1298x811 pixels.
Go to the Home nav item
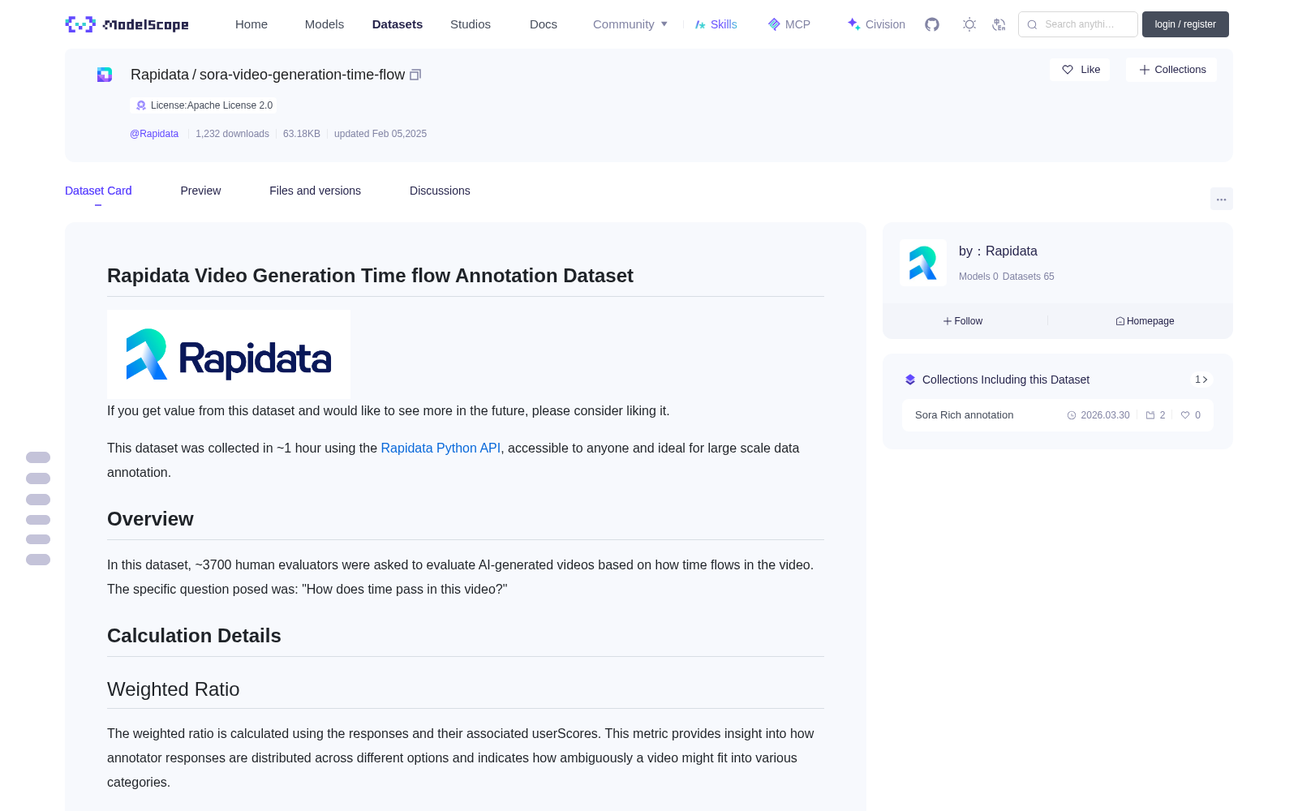pos(251,24)
